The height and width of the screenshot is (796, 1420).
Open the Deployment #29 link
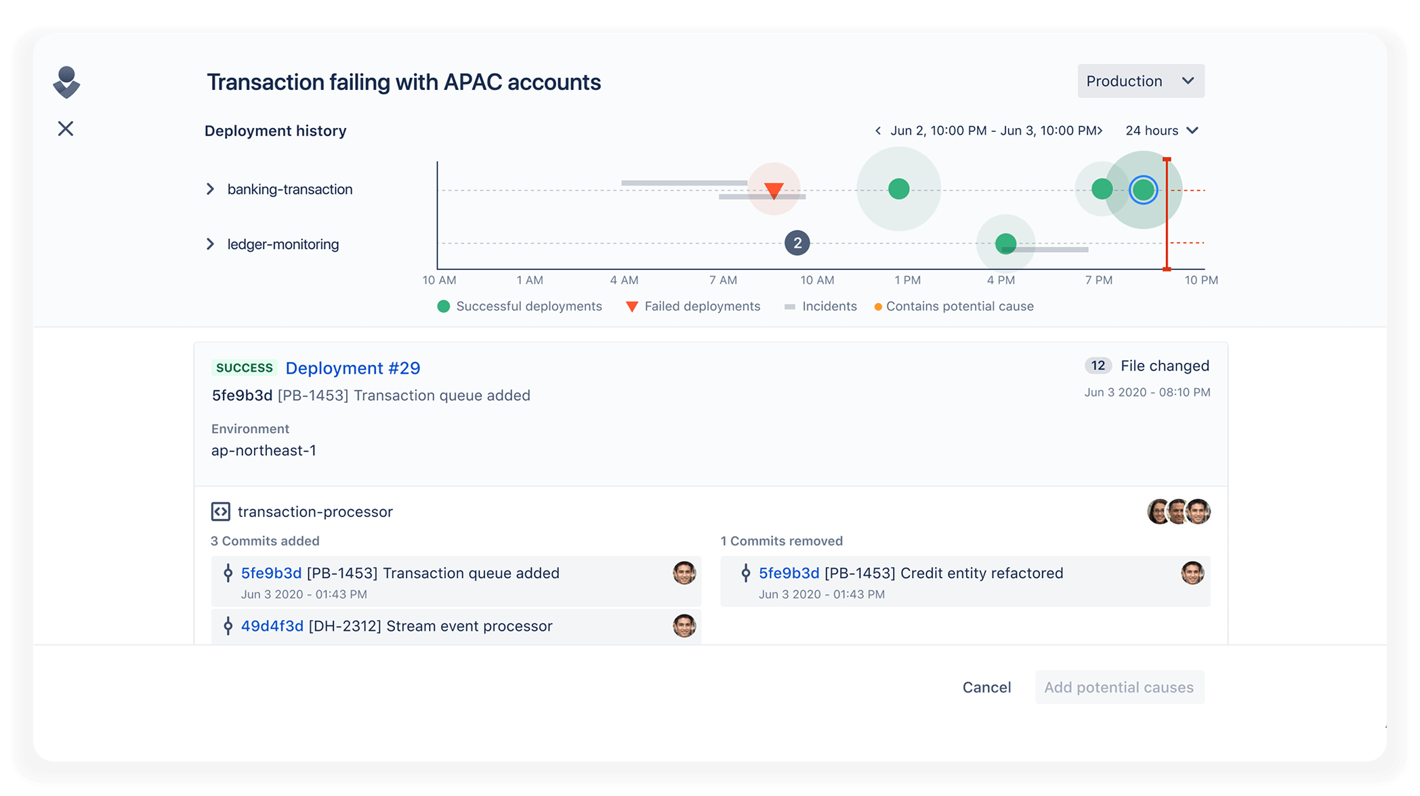[353, 368]
